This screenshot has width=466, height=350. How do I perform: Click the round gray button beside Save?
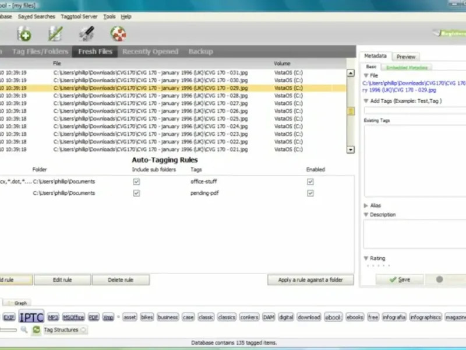[439, 279]
